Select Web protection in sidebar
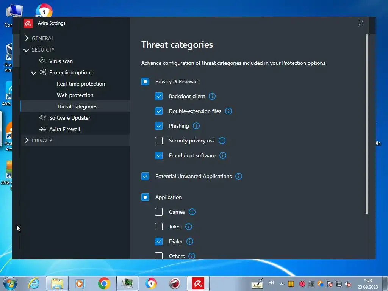 pyautogui.click(x=75, y=95)
